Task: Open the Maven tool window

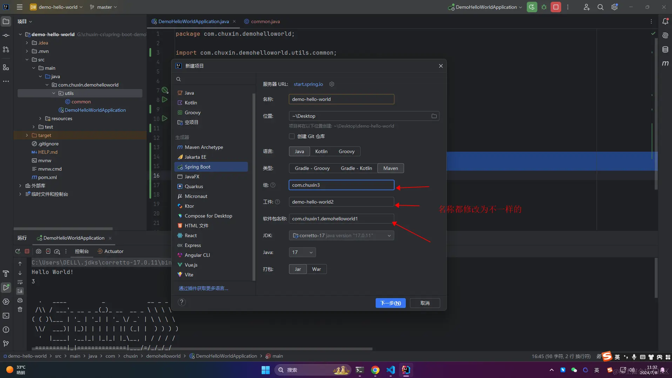Action: (x=665, y=63)
